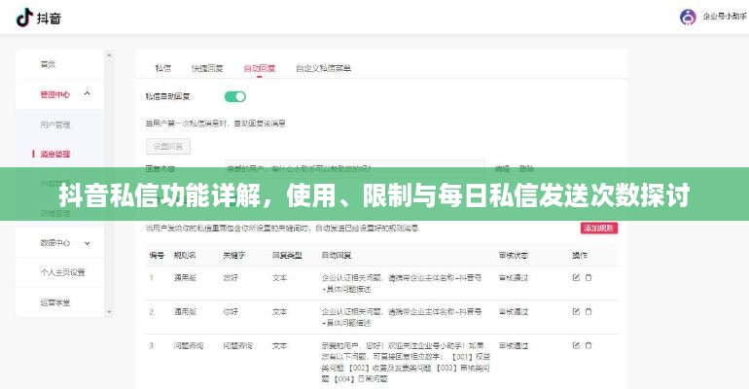Click keyword cell 您好 in row 1
749x389 pixels.
pyautogui.click(x=231, y=277)
